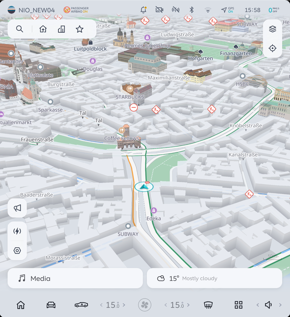Open favorites star in map toolbar
290x317 pixels.
click(80, 29)
